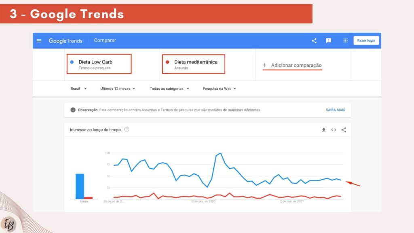Click the red dot of Dieta mediterrânica

coord(167,62)
